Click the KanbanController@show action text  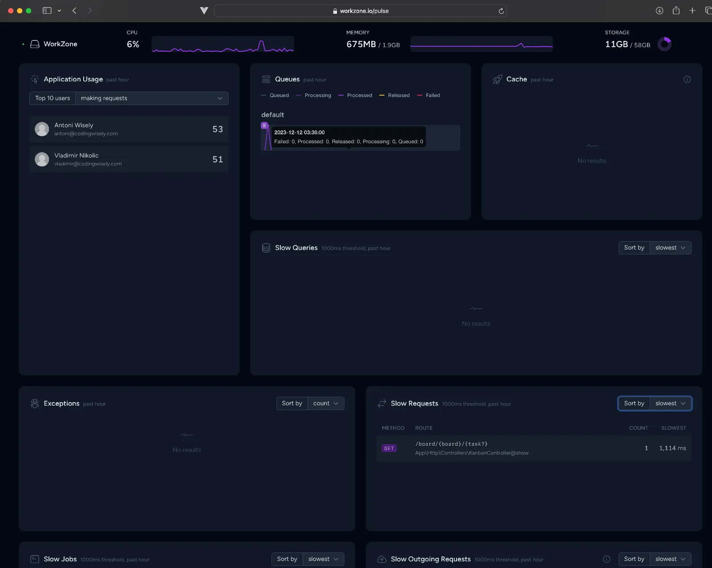pyautogui.click(x=472, y=453)
